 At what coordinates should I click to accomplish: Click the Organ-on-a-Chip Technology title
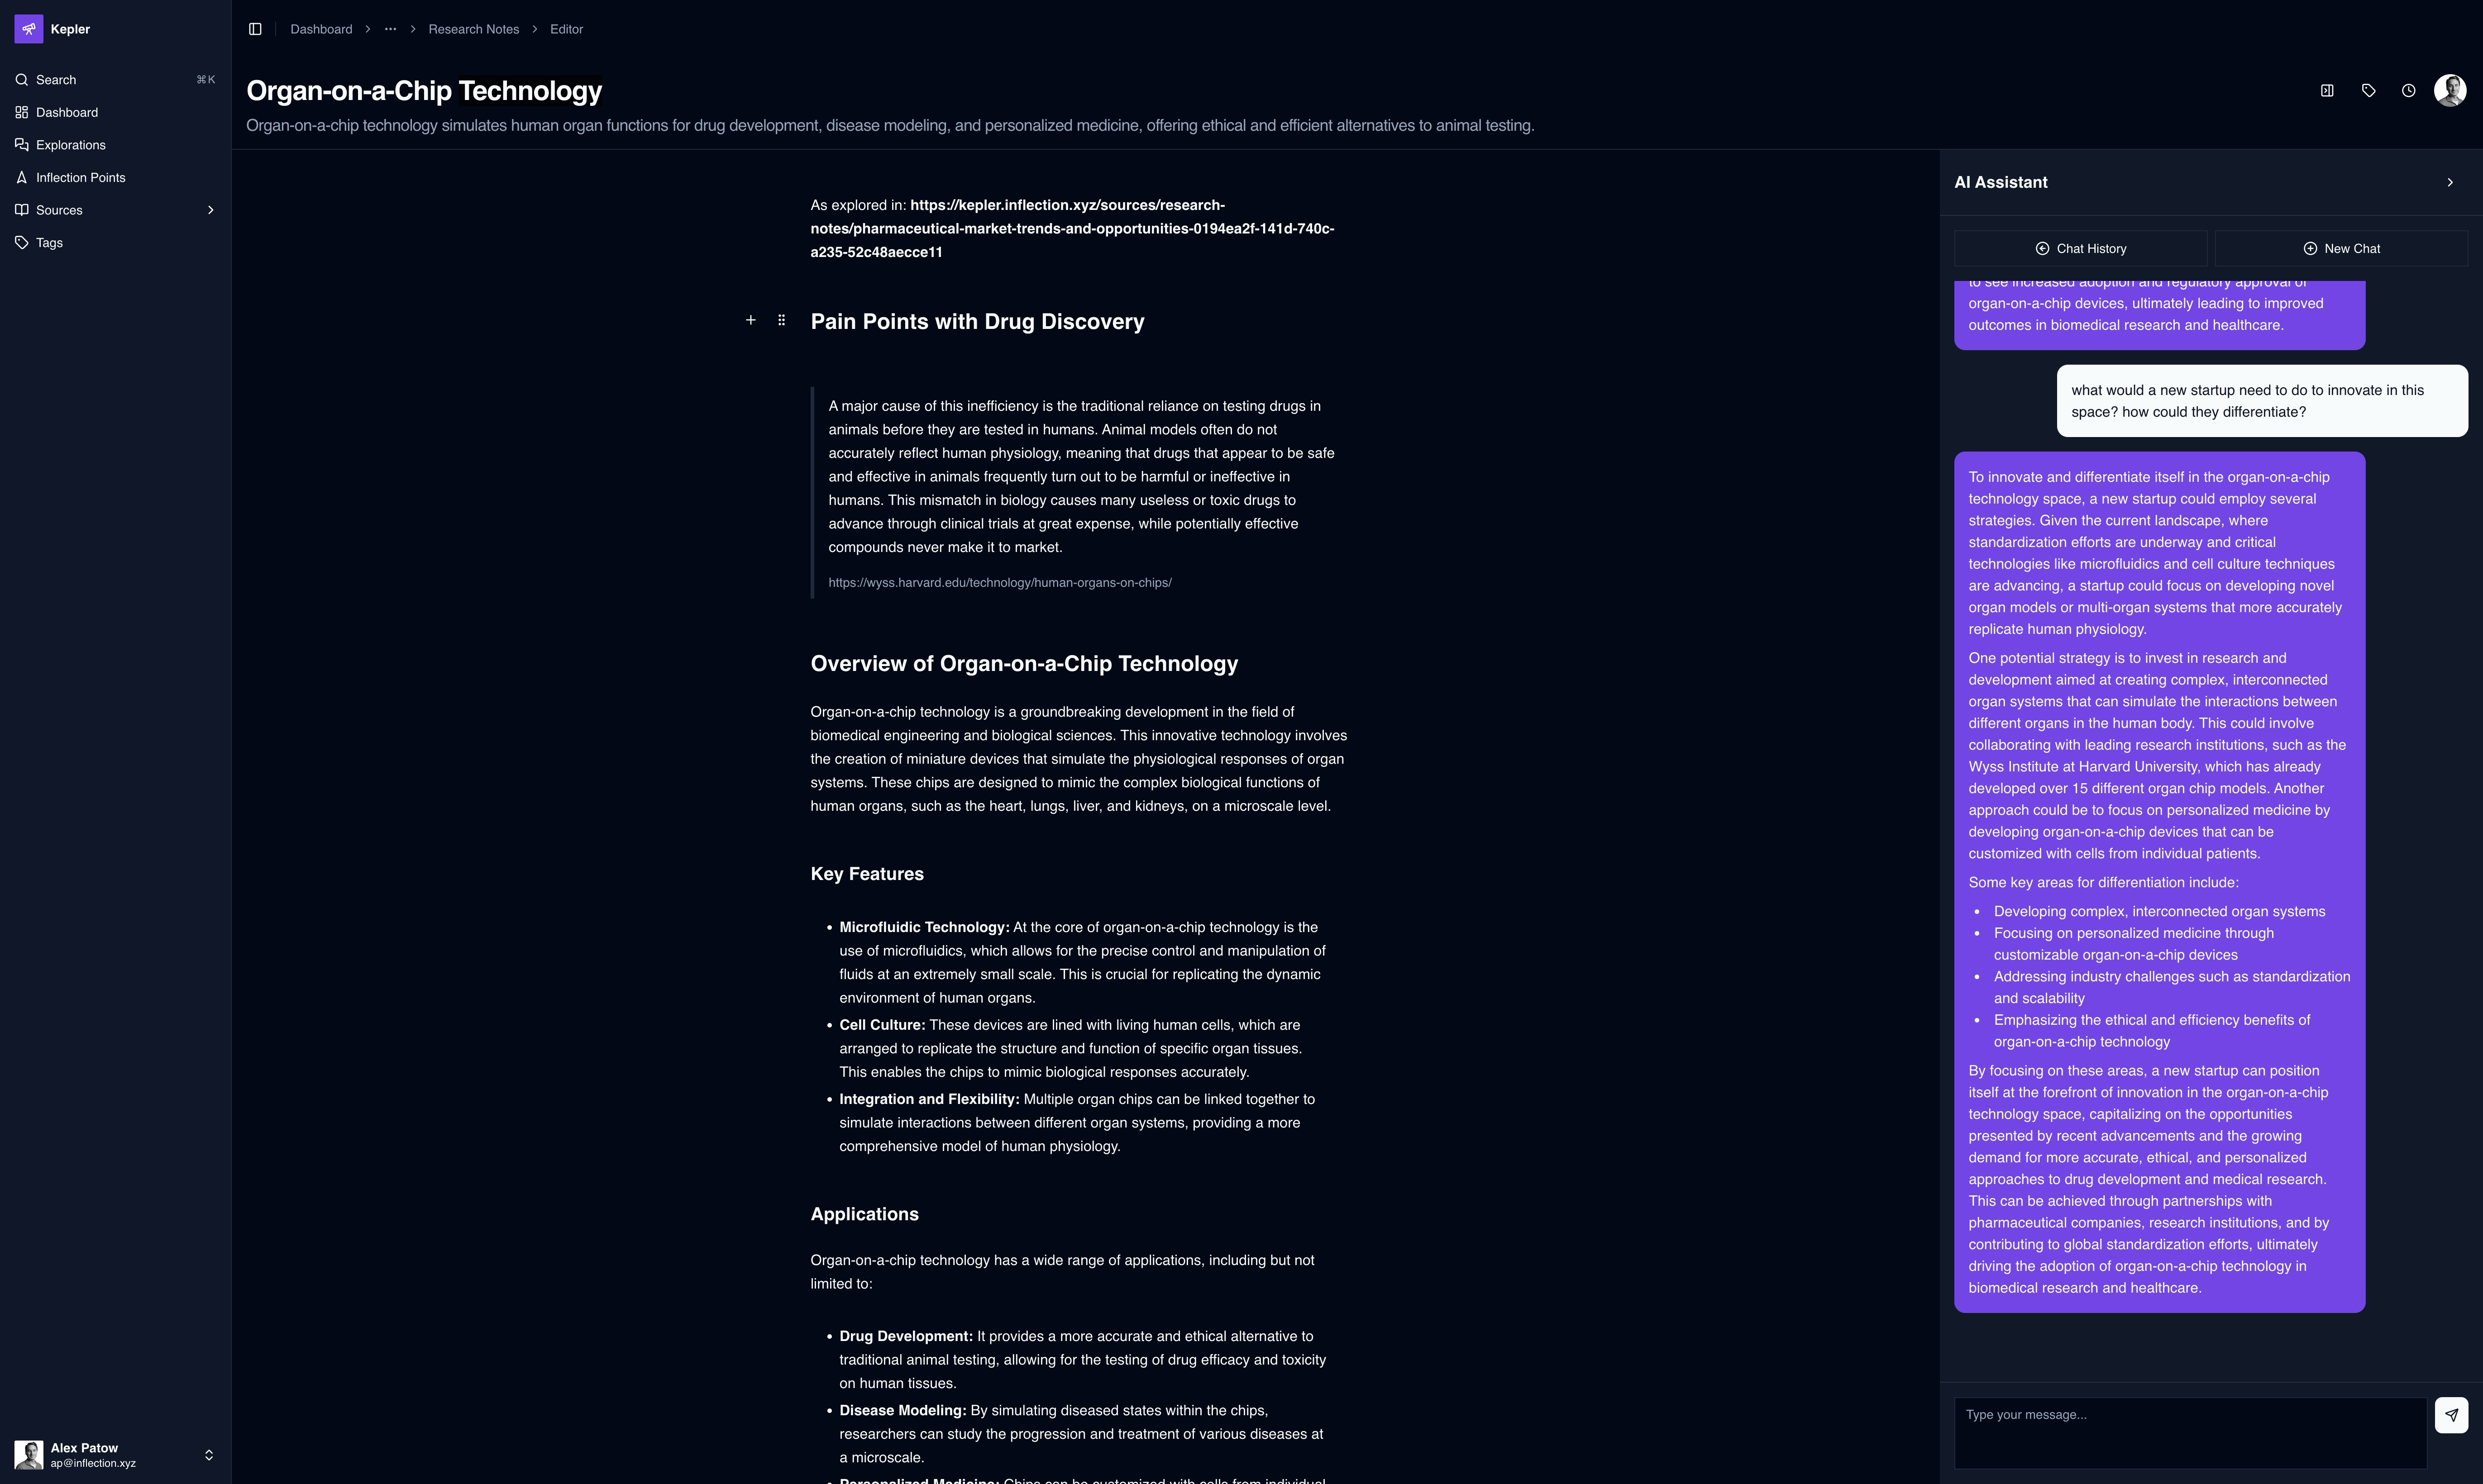pos(424,90)
